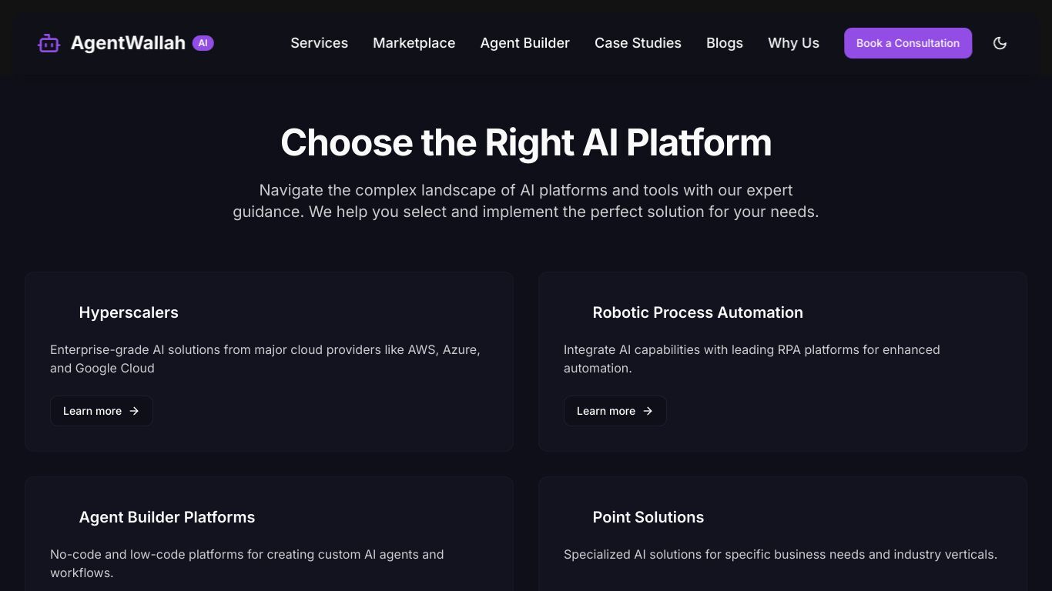Open the Services menu
The image size is (1052, 591).
click(x=319, y=43)
